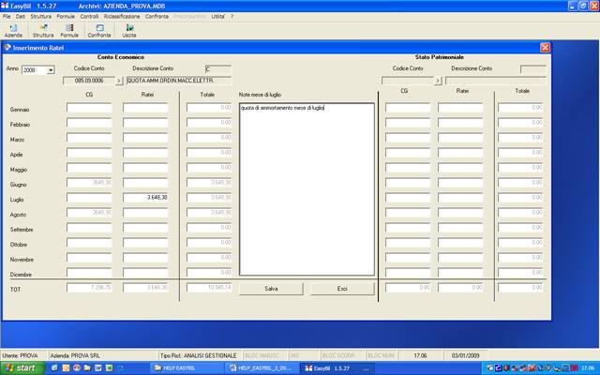Screen dimensions: 600x375
Task: Click the Windows start button
Action: tap(22, 368)
